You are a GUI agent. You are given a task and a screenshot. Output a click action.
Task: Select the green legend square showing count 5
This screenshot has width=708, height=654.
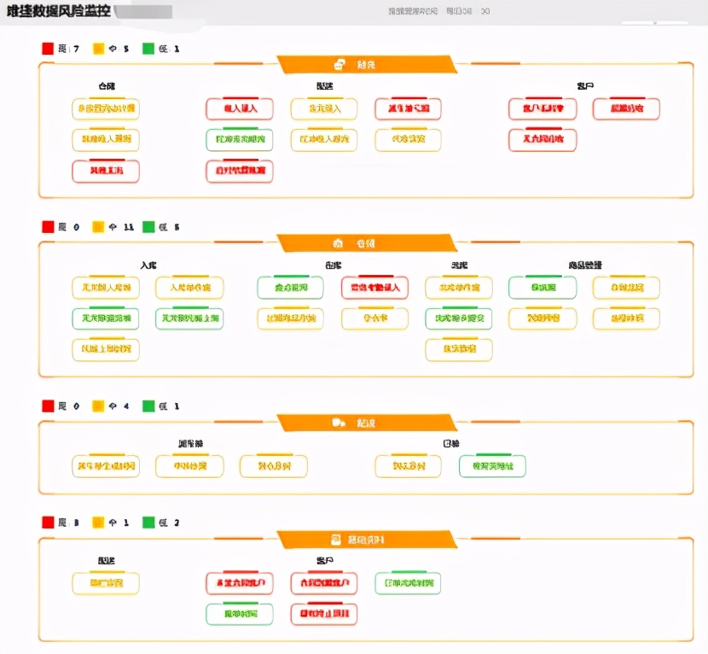coord(149,227)
